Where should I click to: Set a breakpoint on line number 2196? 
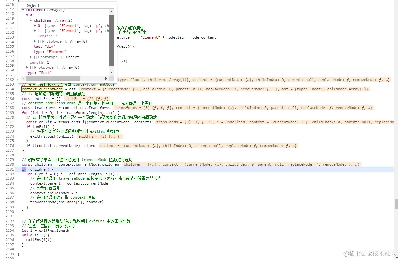[x=10, y=240]
